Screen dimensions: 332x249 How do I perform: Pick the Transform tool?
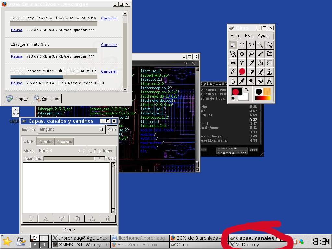(269, 54)
